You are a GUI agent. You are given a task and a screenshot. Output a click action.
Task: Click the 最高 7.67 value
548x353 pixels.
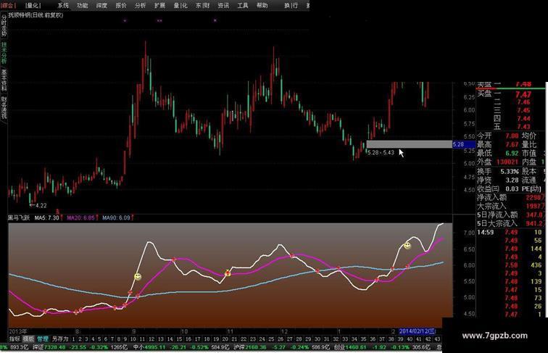pos(512,144)
